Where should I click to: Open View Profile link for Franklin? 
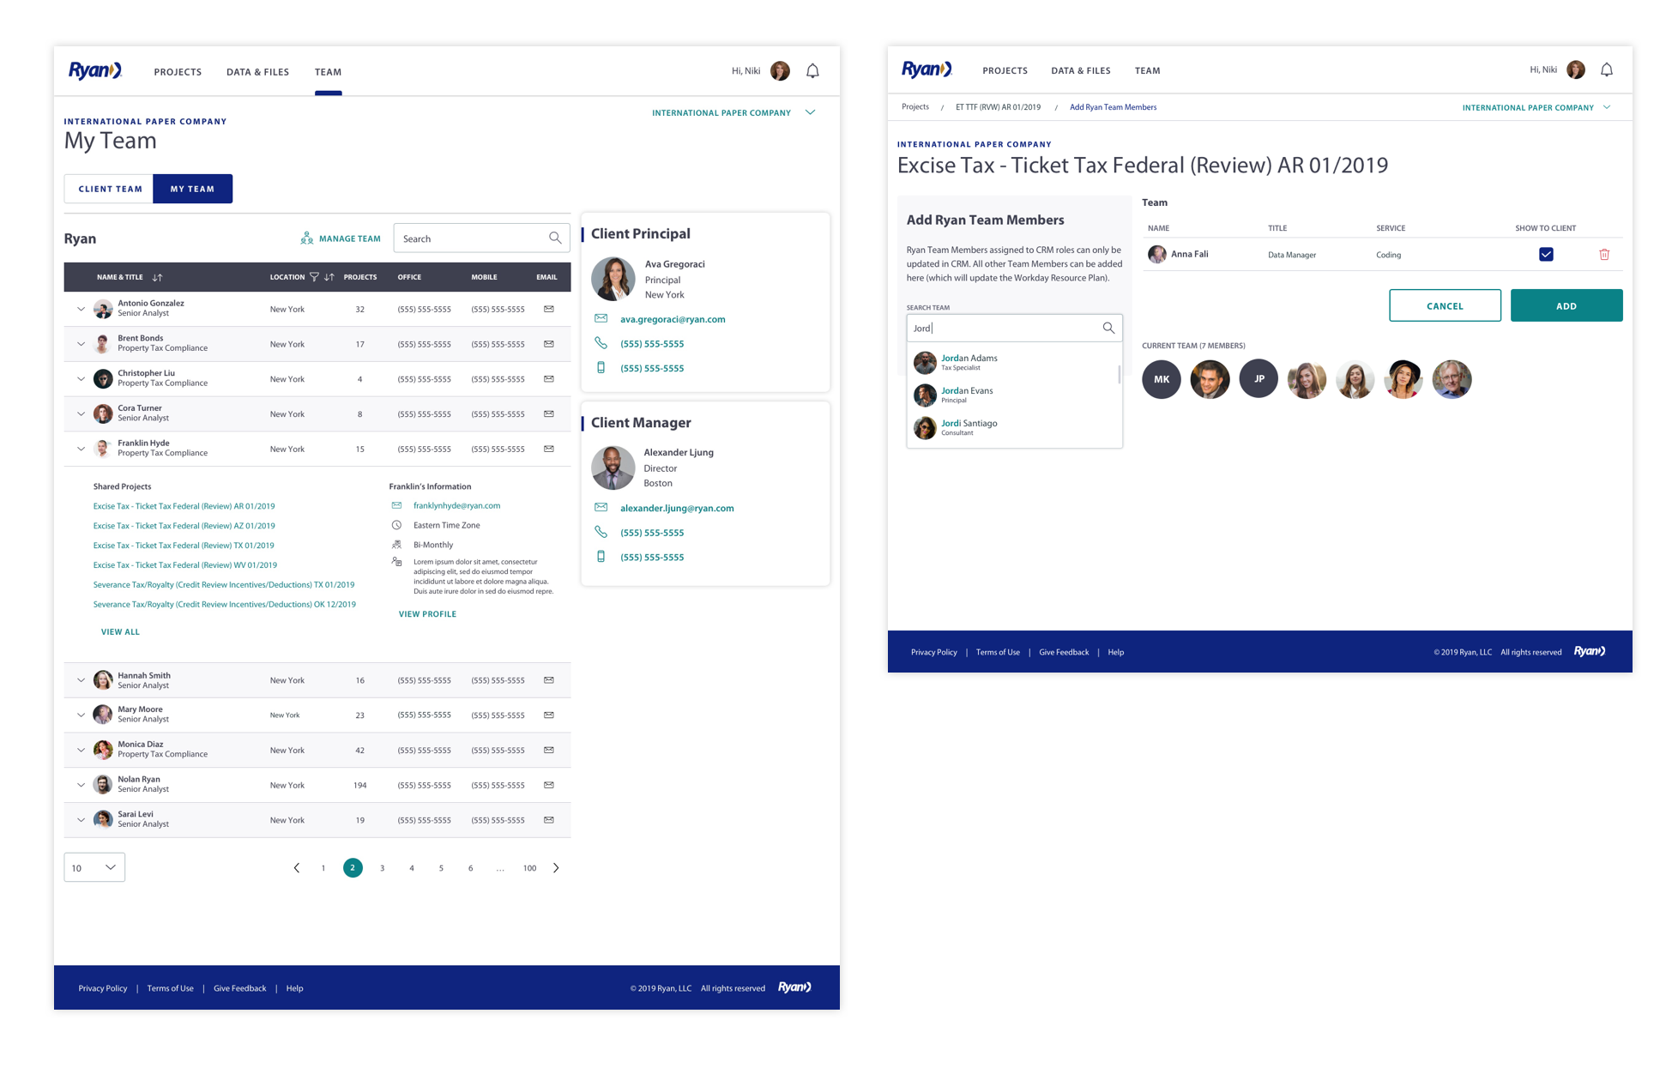click(x=427, y=614)
